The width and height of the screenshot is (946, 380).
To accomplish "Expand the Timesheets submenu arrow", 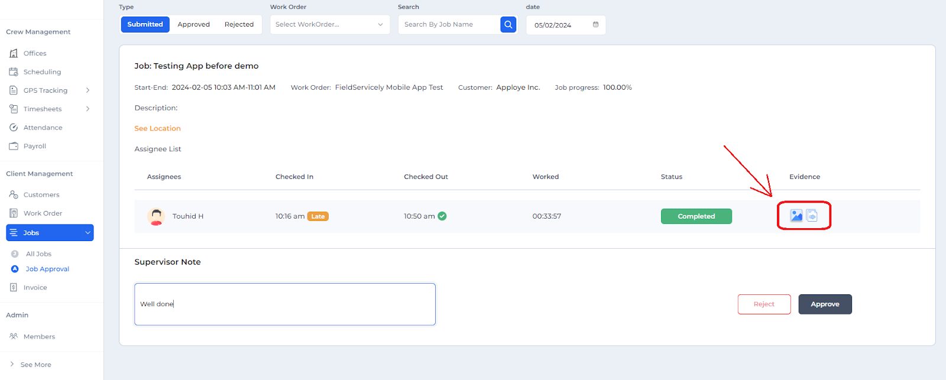I will pyautogui.click(x=88, y=109).
